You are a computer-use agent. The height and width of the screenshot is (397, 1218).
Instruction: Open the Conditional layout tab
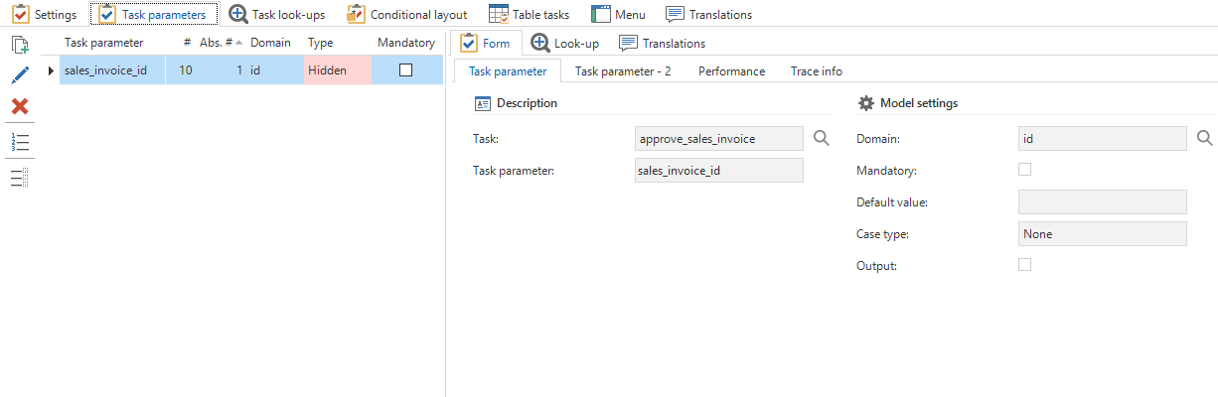click(406, 15)
